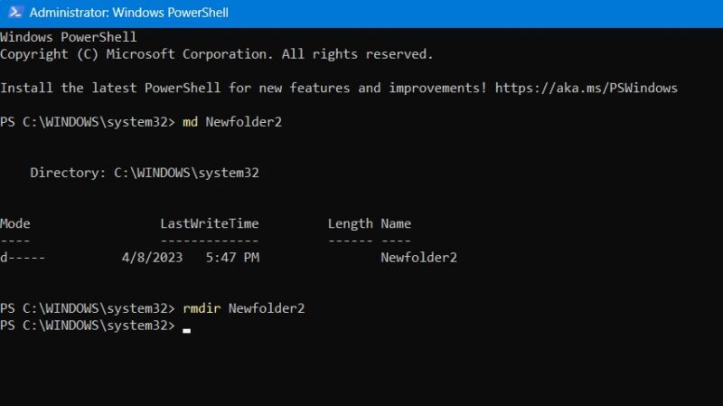Click the 4/8/2023 date value
This screenshot has width=723, height=406.
point(152,258)
